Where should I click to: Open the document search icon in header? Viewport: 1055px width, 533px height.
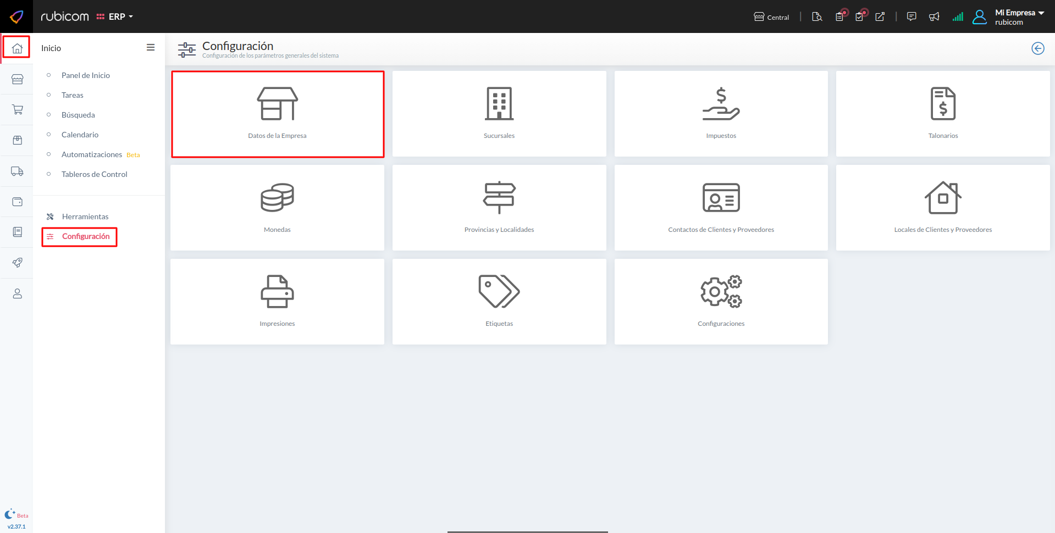817,17
